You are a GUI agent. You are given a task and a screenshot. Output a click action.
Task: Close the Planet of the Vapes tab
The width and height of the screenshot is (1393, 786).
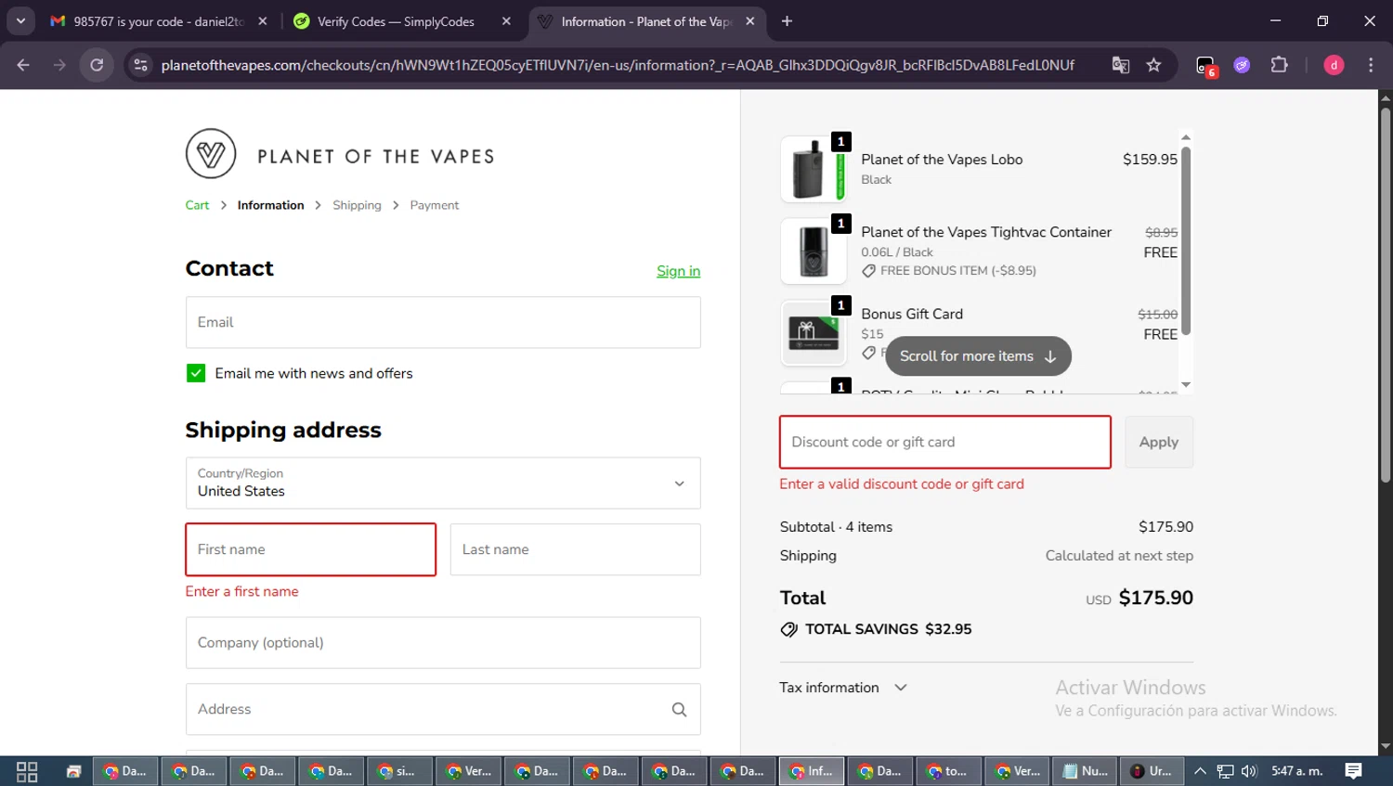coord(750,21)
